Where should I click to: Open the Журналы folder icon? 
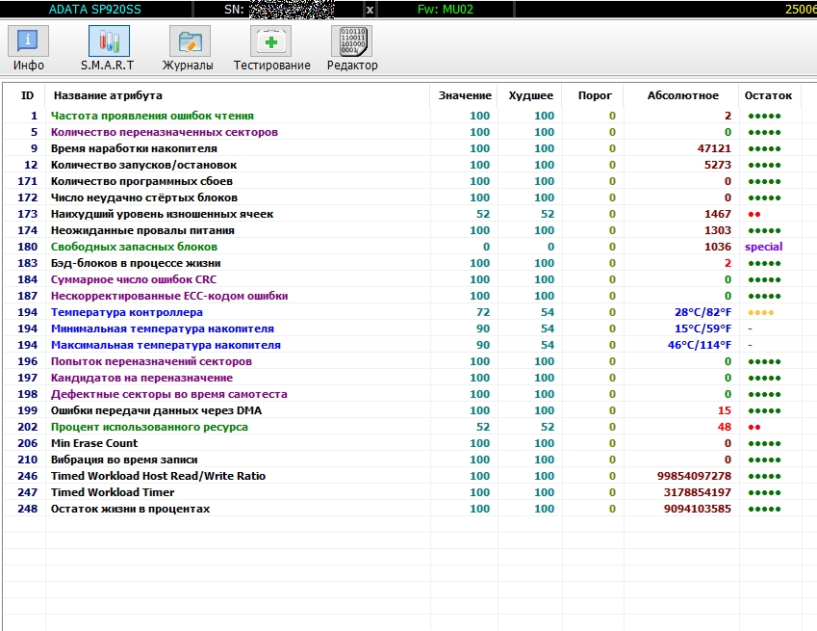[190, 40]
